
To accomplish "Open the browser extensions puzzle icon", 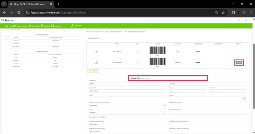I will (x=233, y=13).
